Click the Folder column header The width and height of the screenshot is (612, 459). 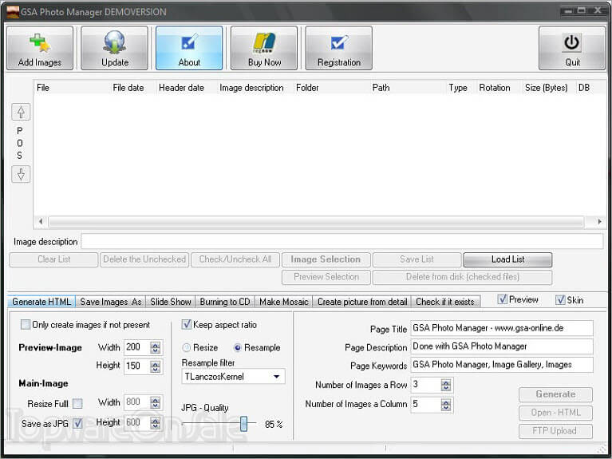coord(332,88)
